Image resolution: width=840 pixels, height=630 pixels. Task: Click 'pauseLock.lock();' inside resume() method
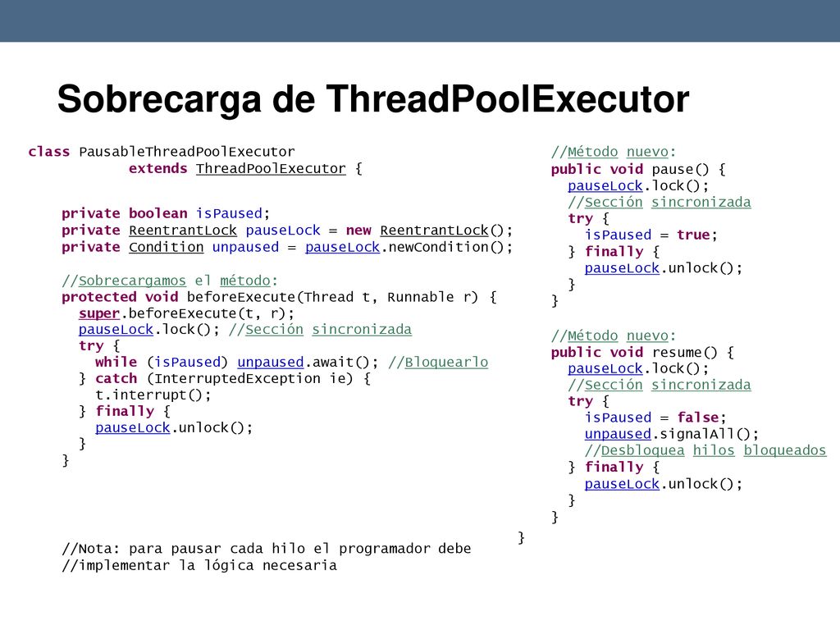[x=638, y=368]
